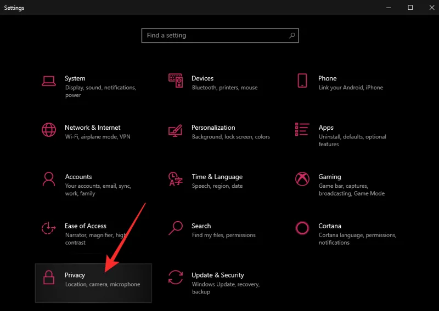Image resolution: width=439 pixels, height=311 pixels.
Task: Click 'Windows Update, recovery, backup' description
Action: point(226,288)
